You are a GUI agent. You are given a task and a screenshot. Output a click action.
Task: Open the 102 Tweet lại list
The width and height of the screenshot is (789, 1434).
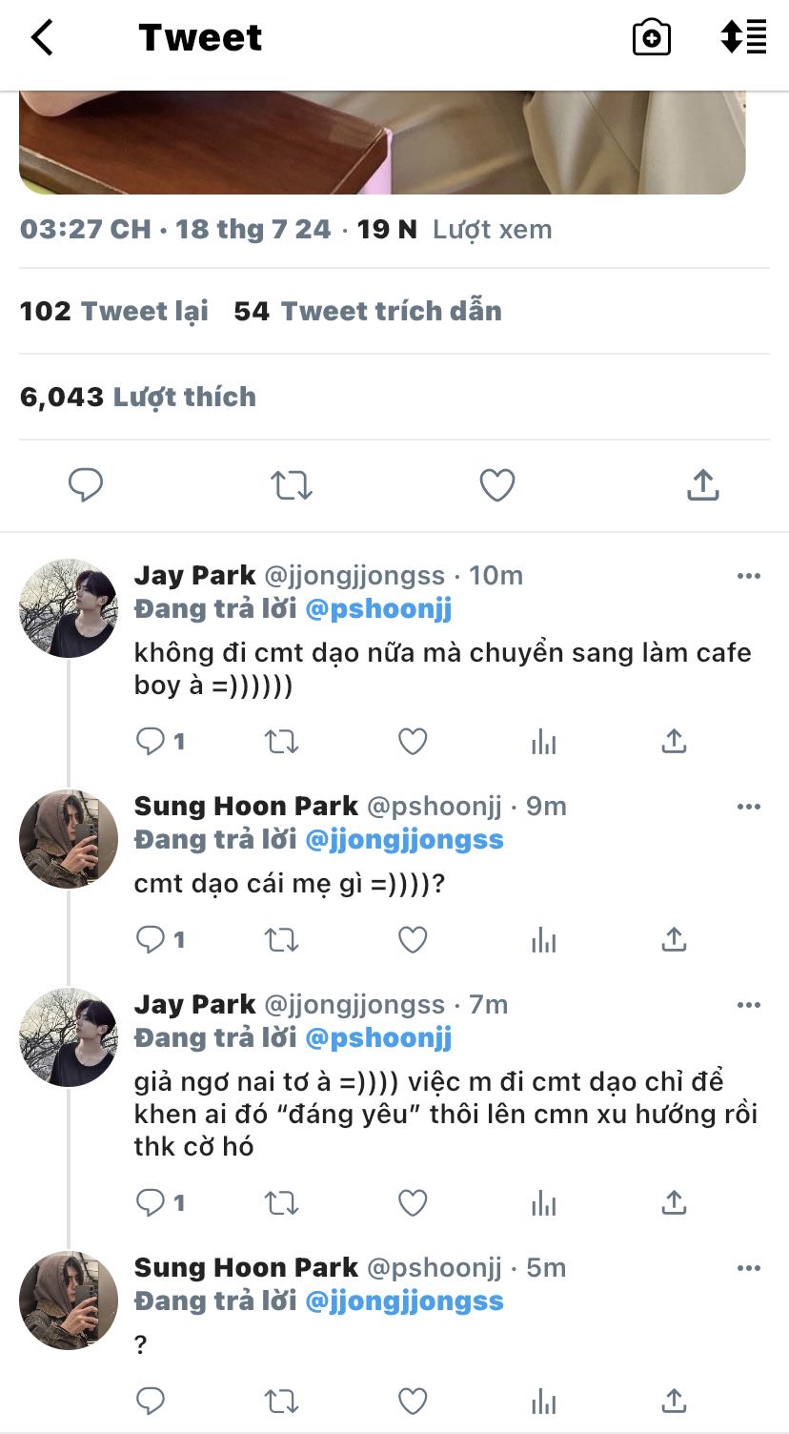(114, 311)
